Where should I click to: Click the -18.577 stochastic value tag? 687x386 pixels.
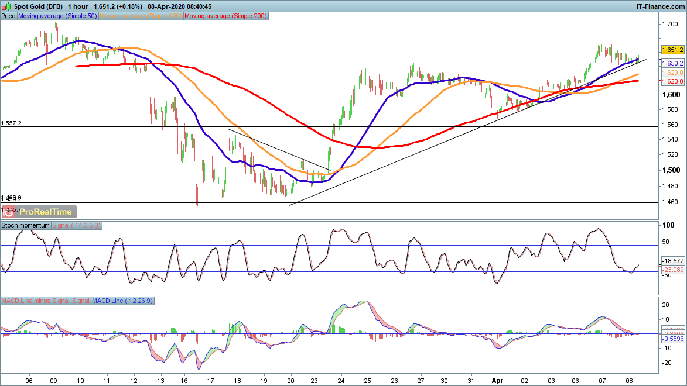672,261
